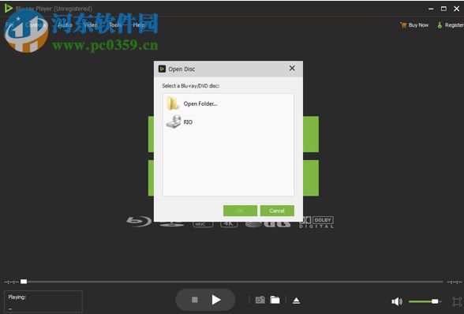Maximize the Blu-ray Player window

point(443,9)
